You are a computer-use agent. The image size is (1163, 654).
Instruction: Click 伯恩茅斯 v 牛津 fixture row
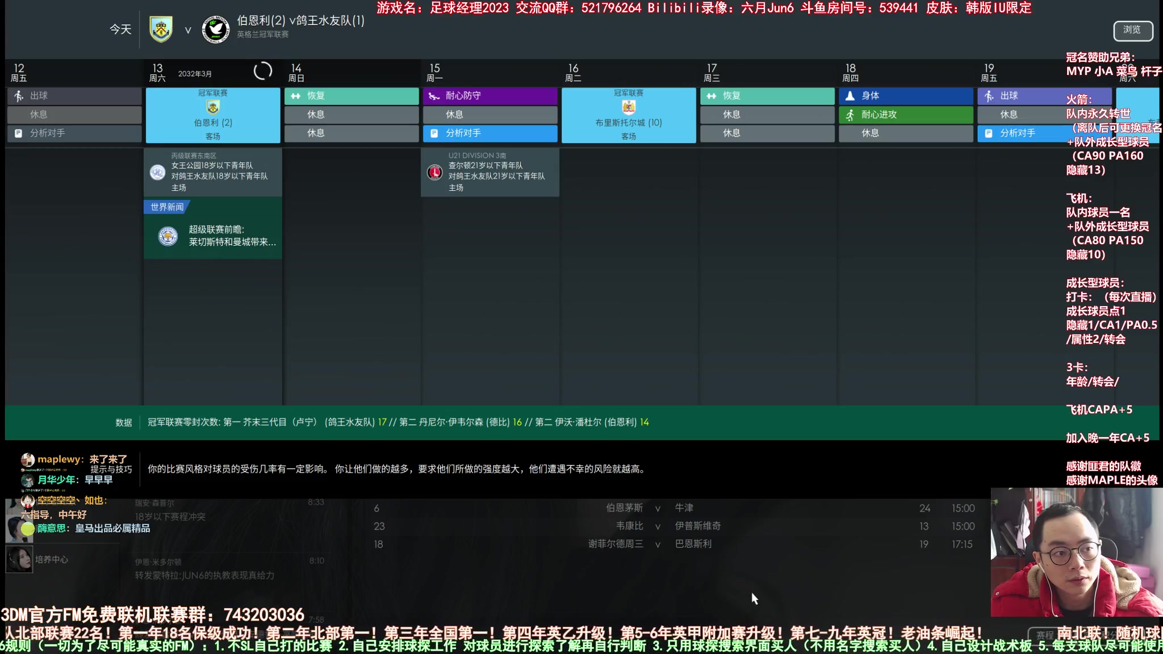pyautogui.click(x=674, y=508)
